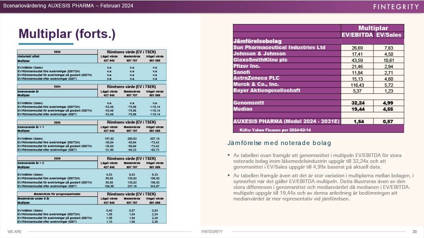Select the 'Median' row label in the purple table
Viewport: 424px width, 238px height.
(x=243, y=109)
